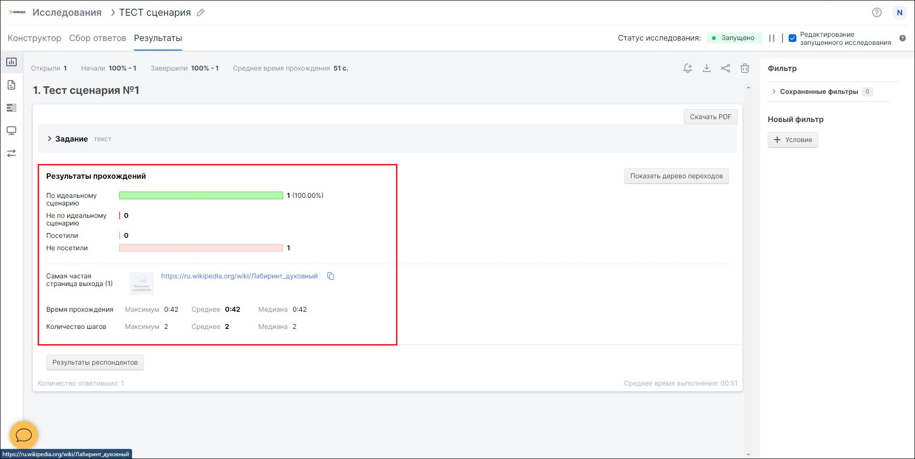Open the orange chat support bubble
The width and height of the screenshot is (915, 459).
23,435
